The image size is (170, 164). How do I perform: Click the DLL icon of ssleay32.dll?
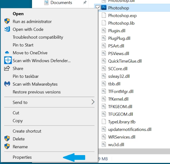(104, 76)
